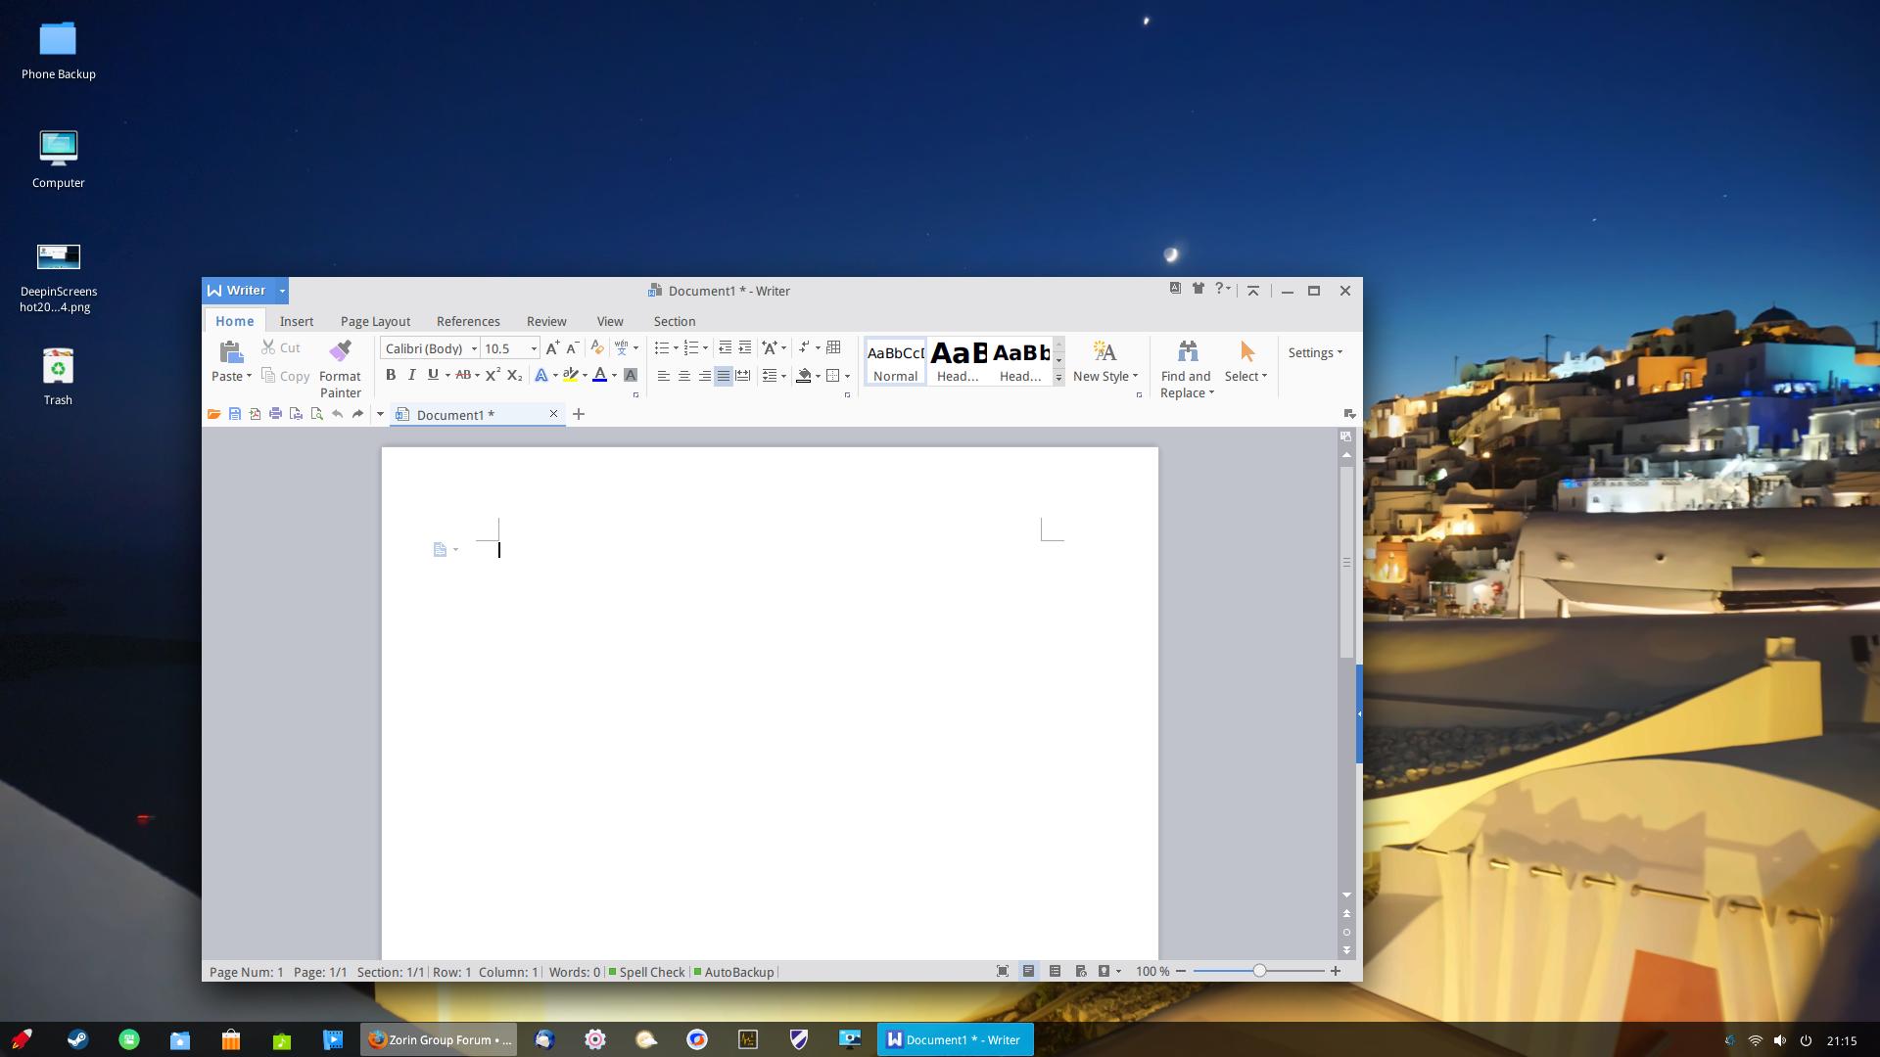Click the Clear Formatting eraser icon
The image size is (1880, 1057).
point(596,347)
